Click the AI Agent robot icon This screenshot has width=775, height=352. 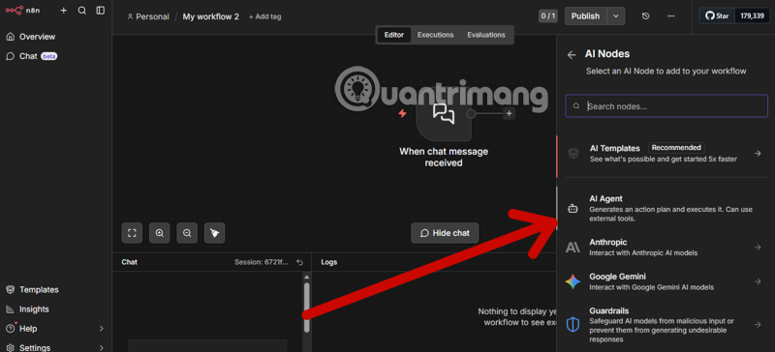pos(573,209)
